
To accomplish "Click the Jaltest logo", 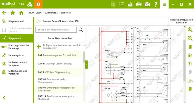I will pos(8,4).
